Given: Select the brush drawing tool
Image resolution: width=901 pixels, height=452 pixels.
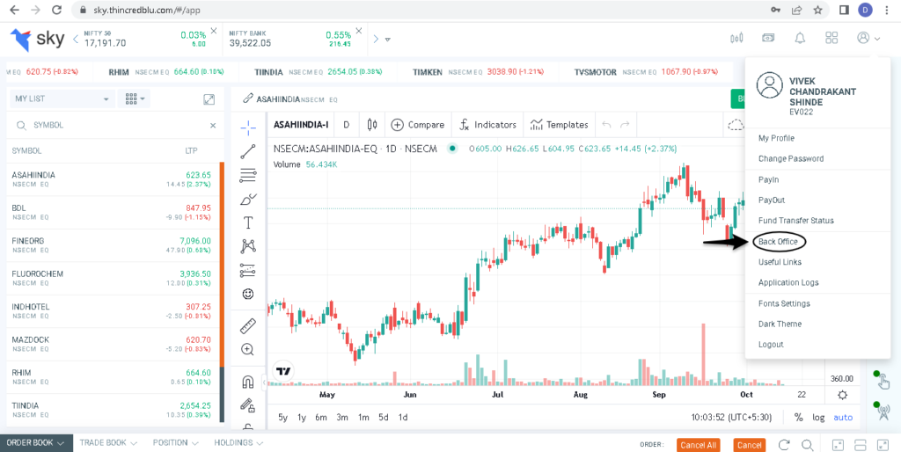Looking at the screenshot, I should pyautogui.click(x=248, y=199).
